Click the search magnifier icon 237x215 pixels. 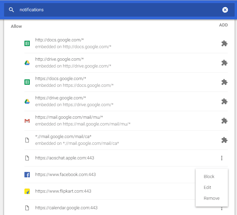(x=12, y=10)
